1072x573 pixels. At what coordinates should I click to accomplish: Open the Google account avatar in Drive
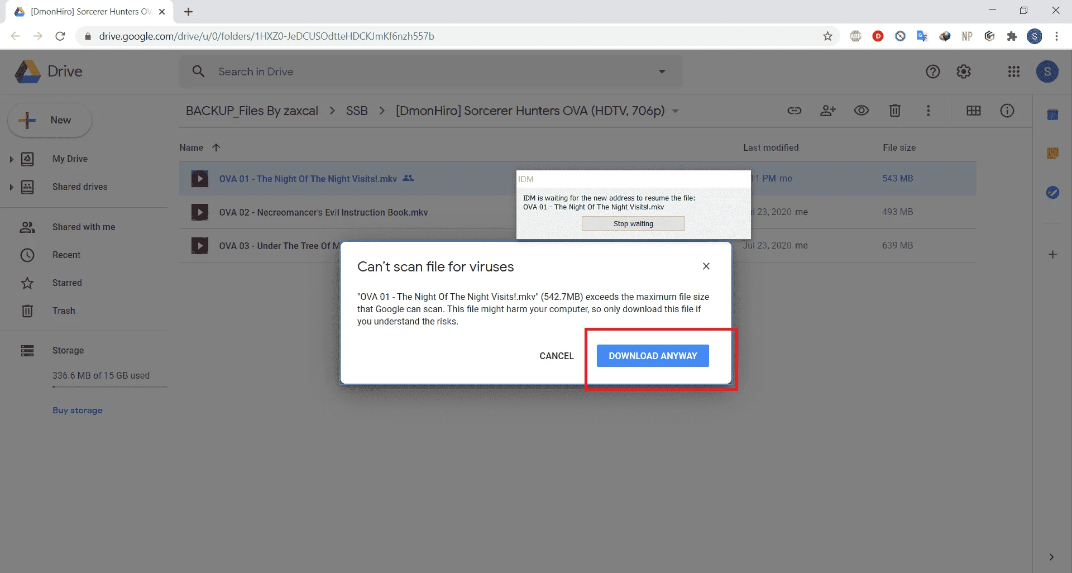[1047, 71]
